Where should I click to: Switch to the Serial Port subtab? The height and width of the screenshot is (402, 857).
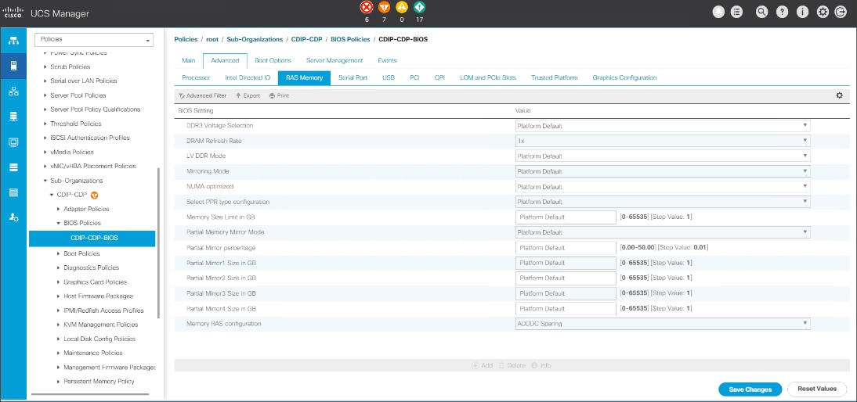pos(353,78)
